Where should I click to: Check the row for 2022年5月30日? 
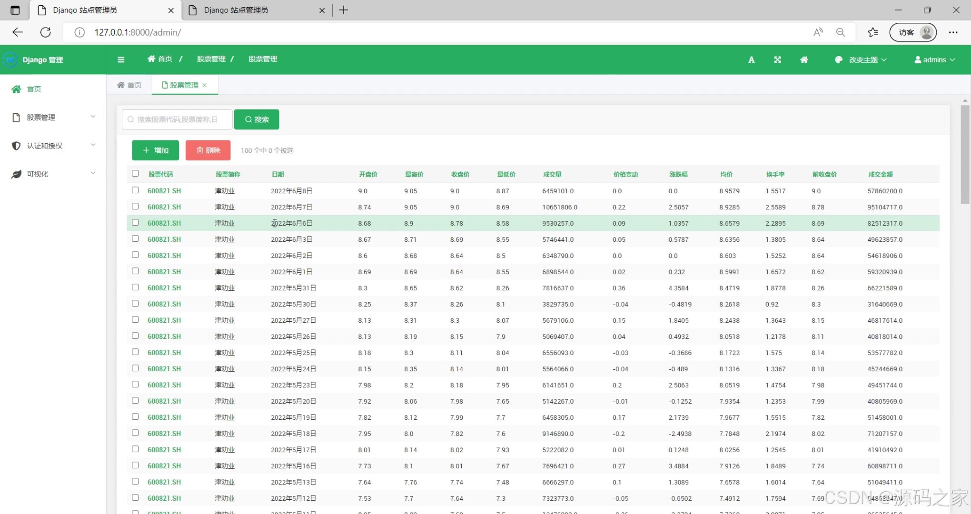point(135,304)
